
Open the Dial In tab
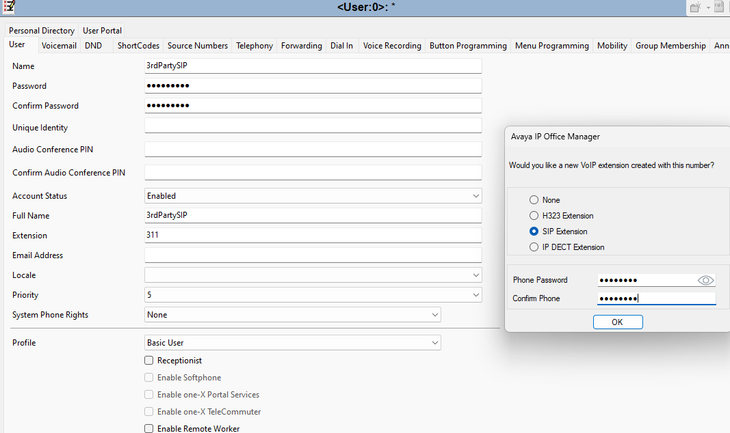click(x=341, y=46)
